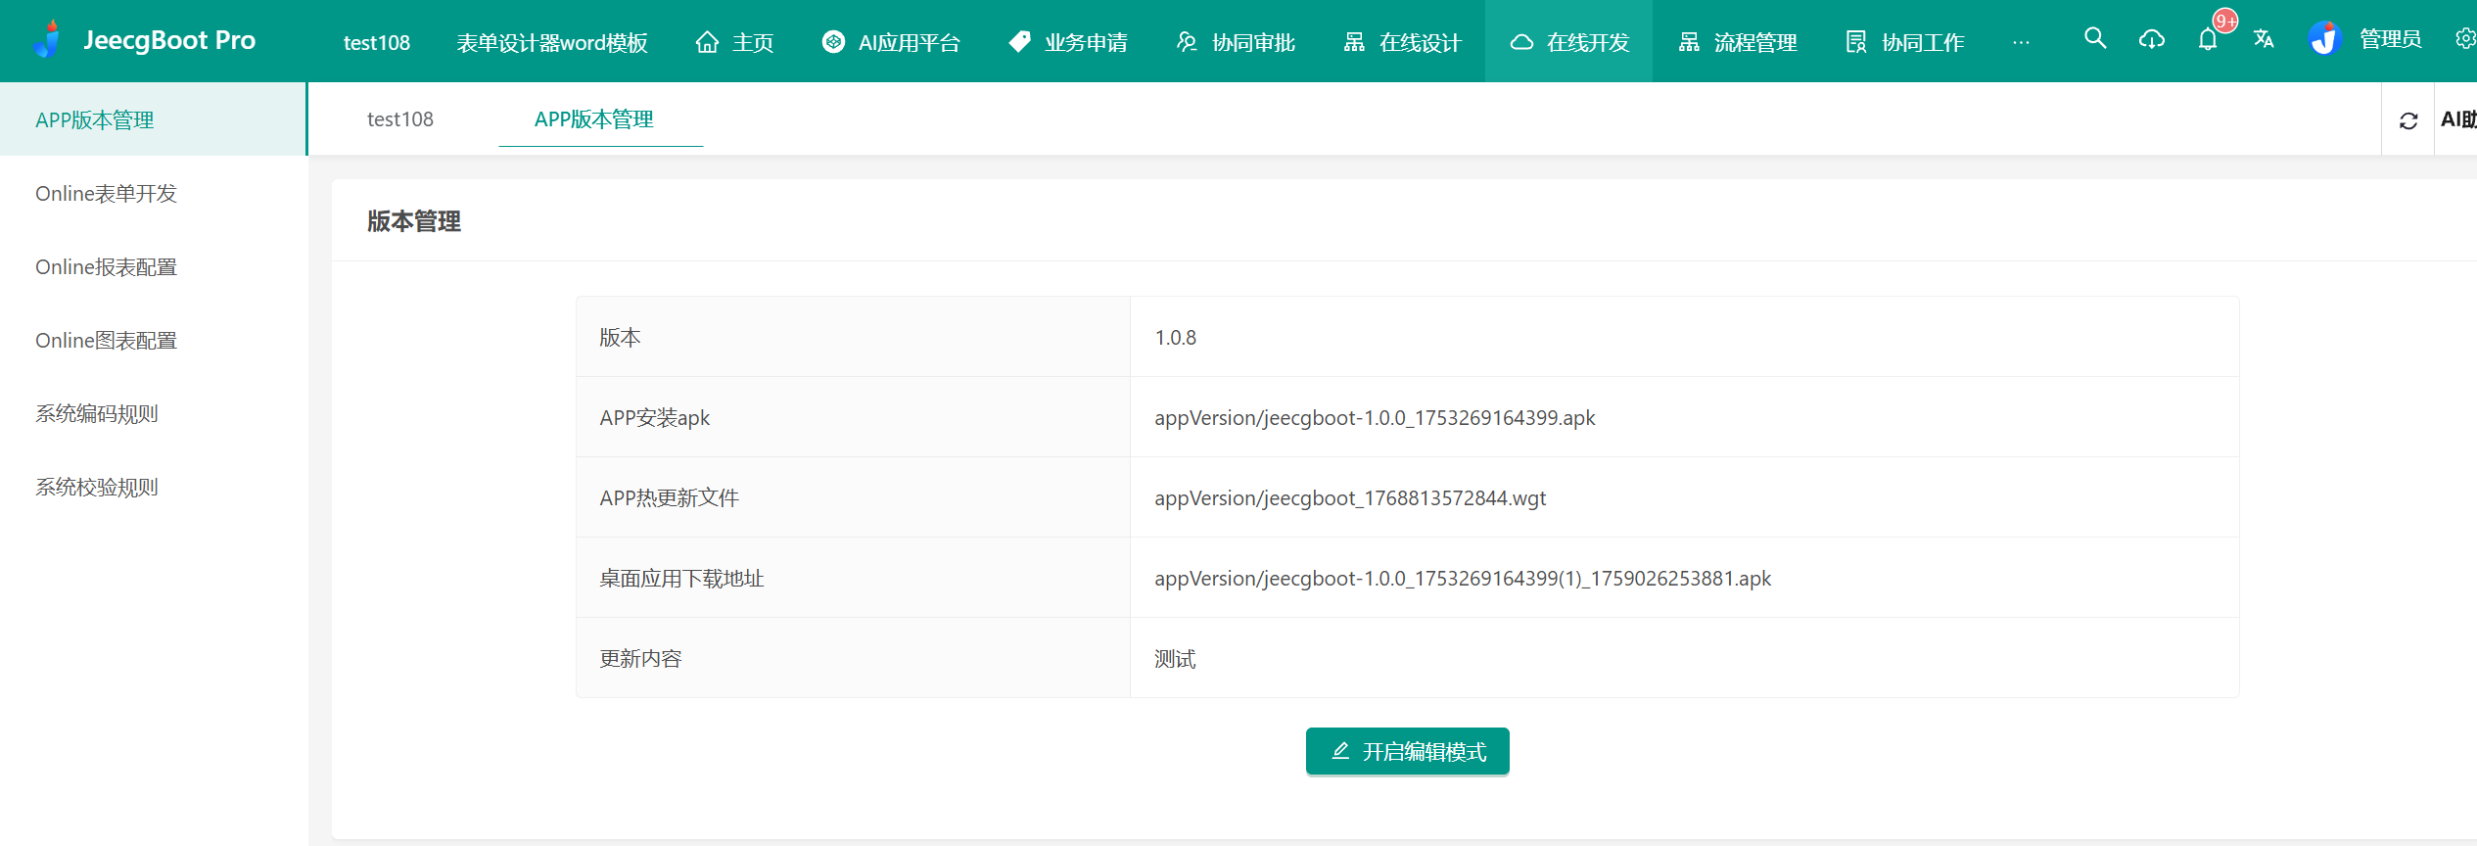
Task: Click the settings gear icon in header
Action: pyautogui.click(x=2464, y=39)
